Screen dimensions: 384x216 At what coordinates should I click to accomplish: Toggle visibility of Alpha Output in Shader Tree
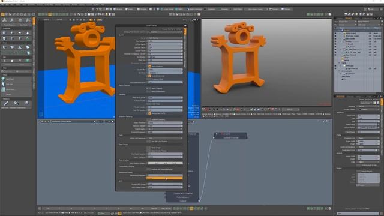[x=335, y=34]
